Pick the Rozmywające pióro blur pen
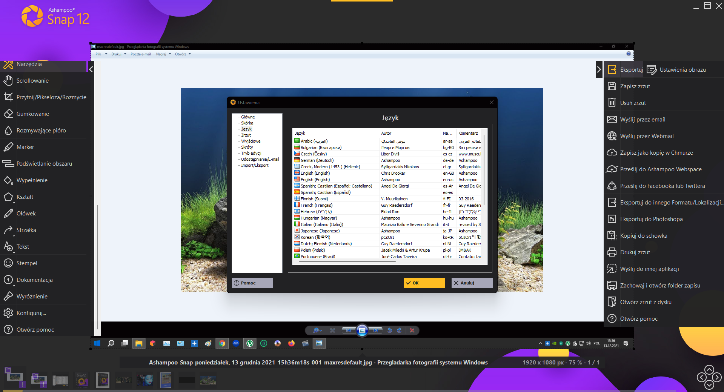This screenshot has height=392, width=724. click(x=43, y=131)
